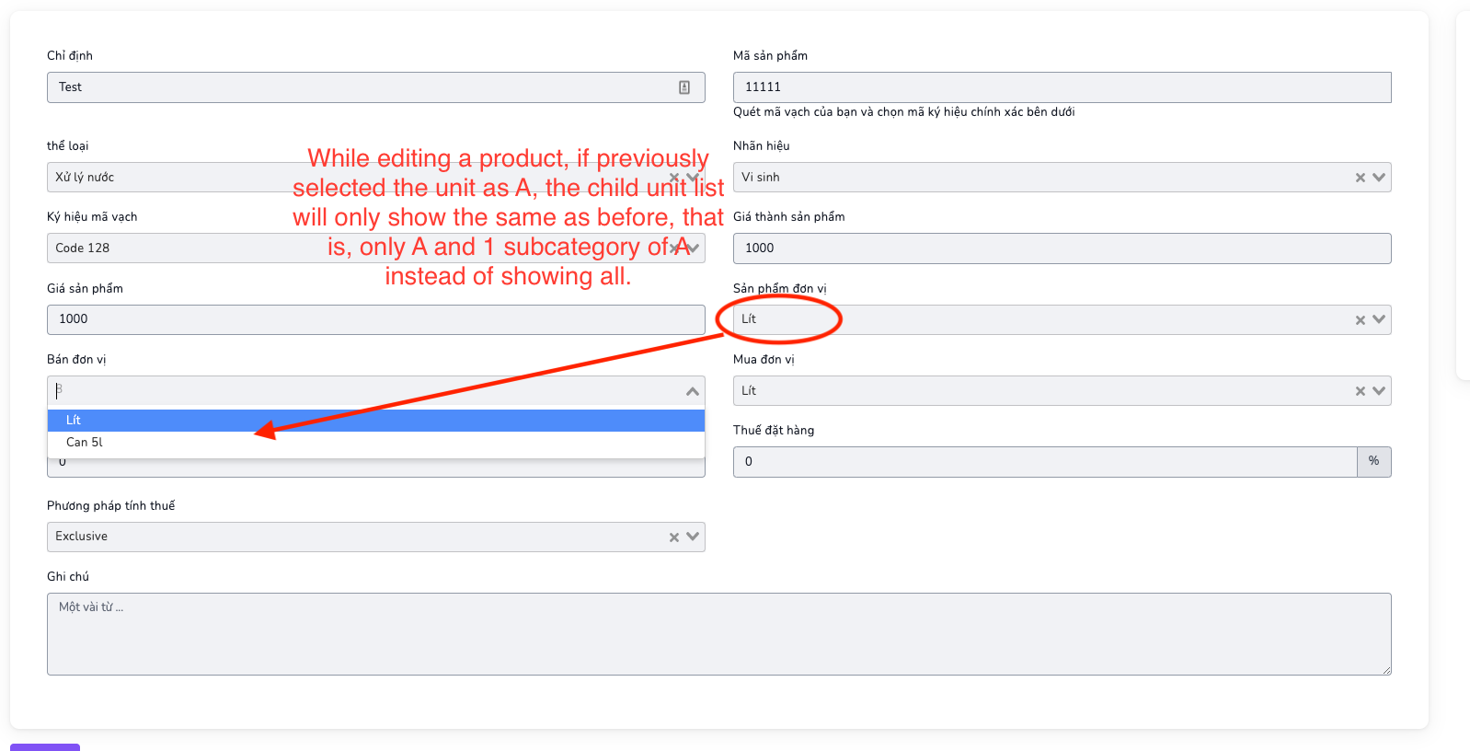Click the autofill icon in Chỉ định field

click(x=684, y=87)
